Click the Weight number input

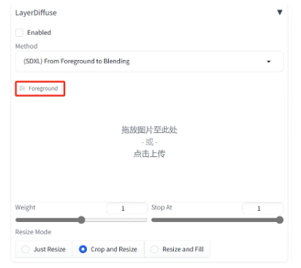point(126,209)
